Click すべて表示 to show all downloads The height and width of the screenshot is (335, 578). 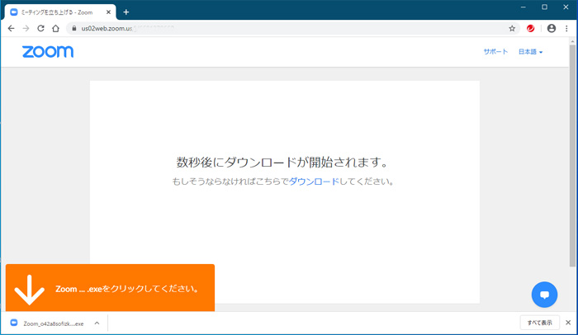click(x=540, y=323)
